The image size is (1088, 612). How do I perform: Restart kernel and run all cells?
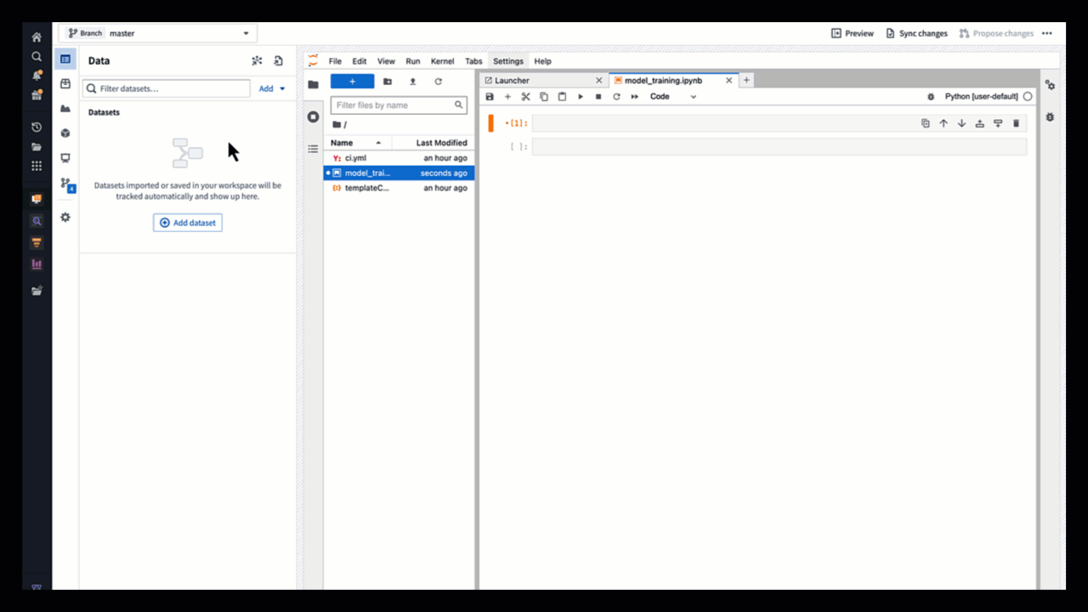tap(634, 97)
